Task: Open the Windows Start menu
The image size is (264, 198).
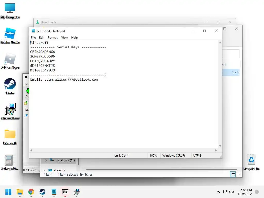Action: point(8,192)
